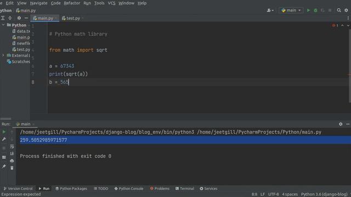This screenshot has height=197, width=351.
Task: Open TODO tool window
Action: (x=101, y=188)
